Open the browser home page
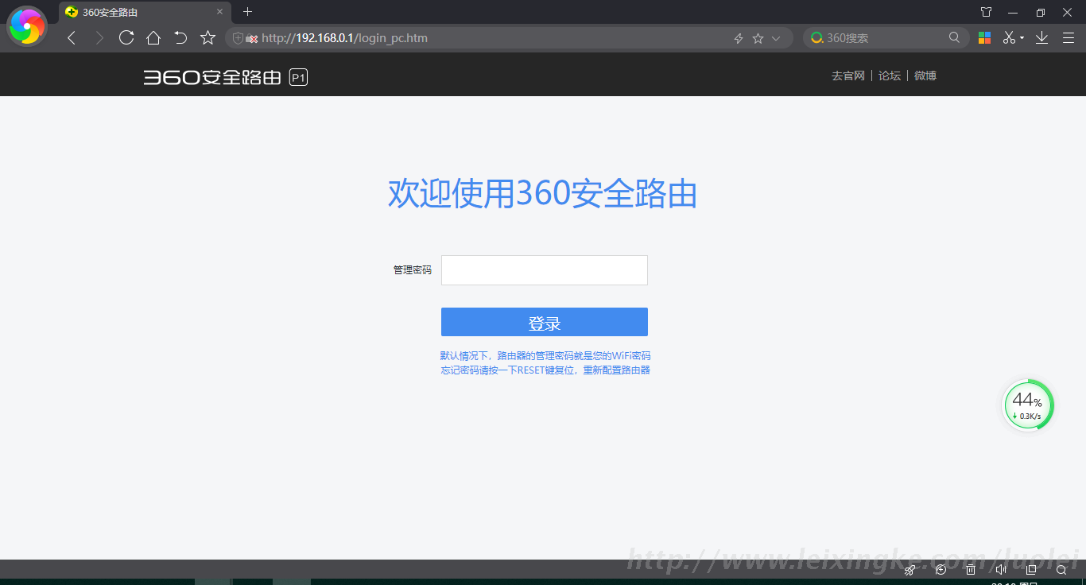Image resolution: width=1086 pixels, height=585 pixels. pyautogui.click(x=153, y=37)
